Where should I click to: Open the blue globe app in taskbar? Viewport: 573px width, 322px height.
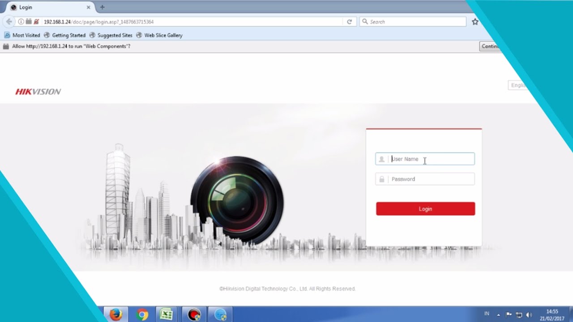(x=221, y=314)
